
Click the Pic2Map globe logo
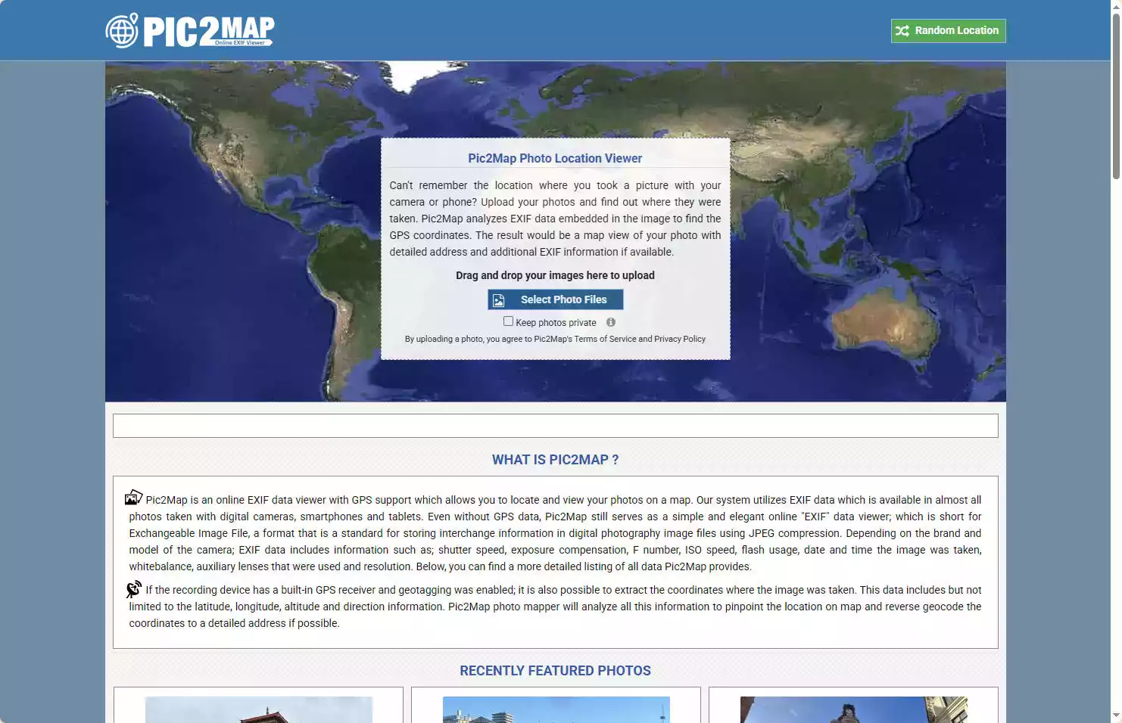pos(122,30)
